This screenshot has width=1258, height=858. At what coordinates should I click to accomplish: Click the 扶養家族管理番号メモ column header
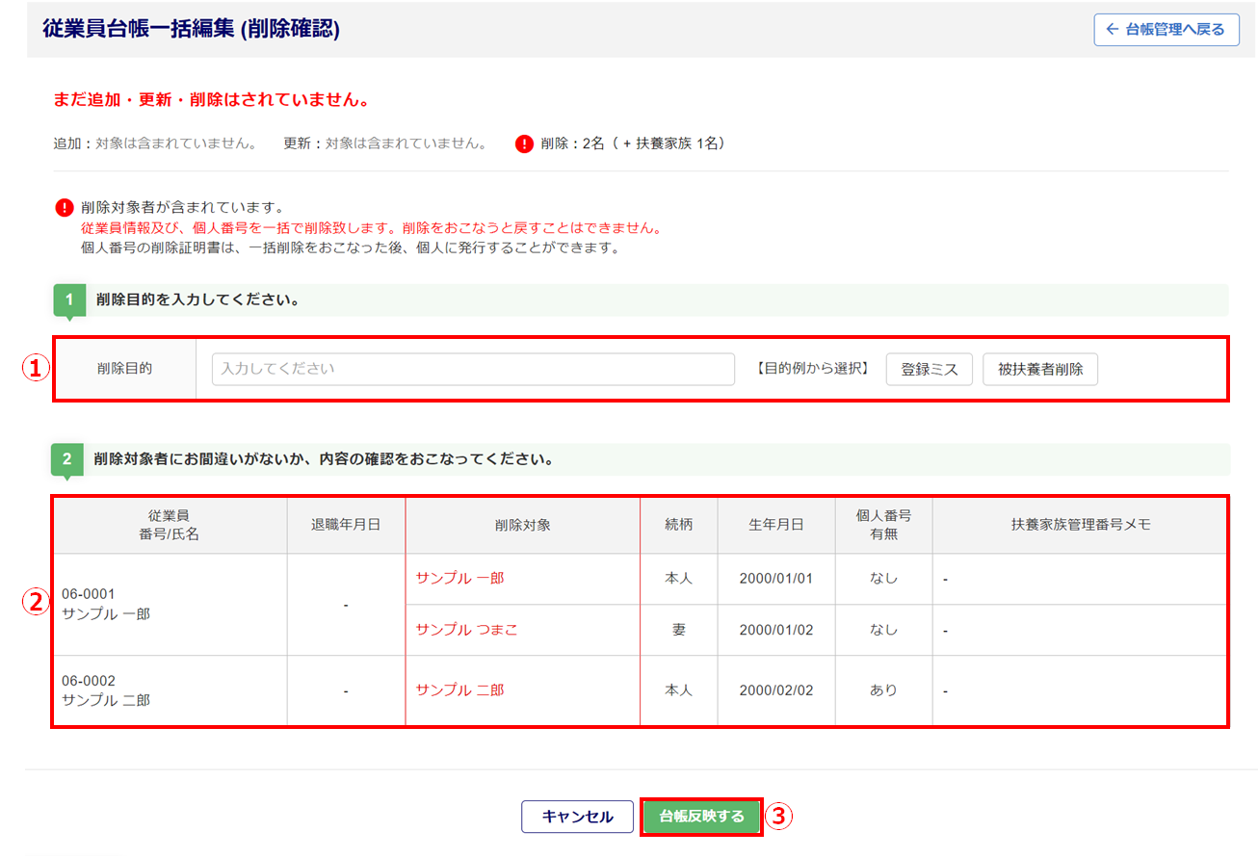click(x=1080, y=525)
